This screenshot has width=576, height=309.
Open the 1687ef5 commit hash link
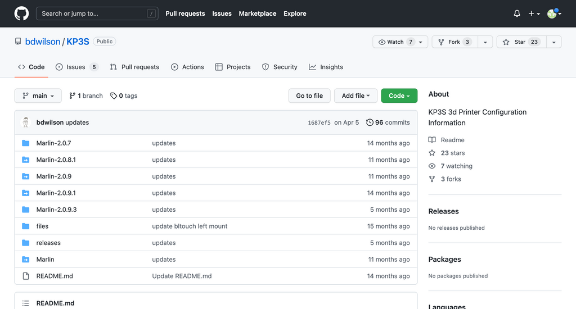pyautogui.click(x=319, y=122)
